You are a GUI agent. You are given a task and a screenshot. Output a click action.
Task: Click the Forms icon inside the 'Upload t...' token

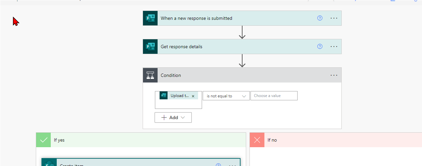(x=164, y=96)
